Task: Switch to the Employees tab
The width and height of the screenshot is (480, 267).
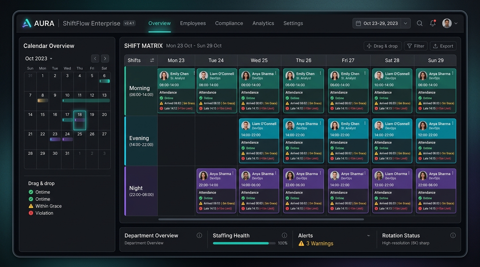Action: tap(193, 23)
